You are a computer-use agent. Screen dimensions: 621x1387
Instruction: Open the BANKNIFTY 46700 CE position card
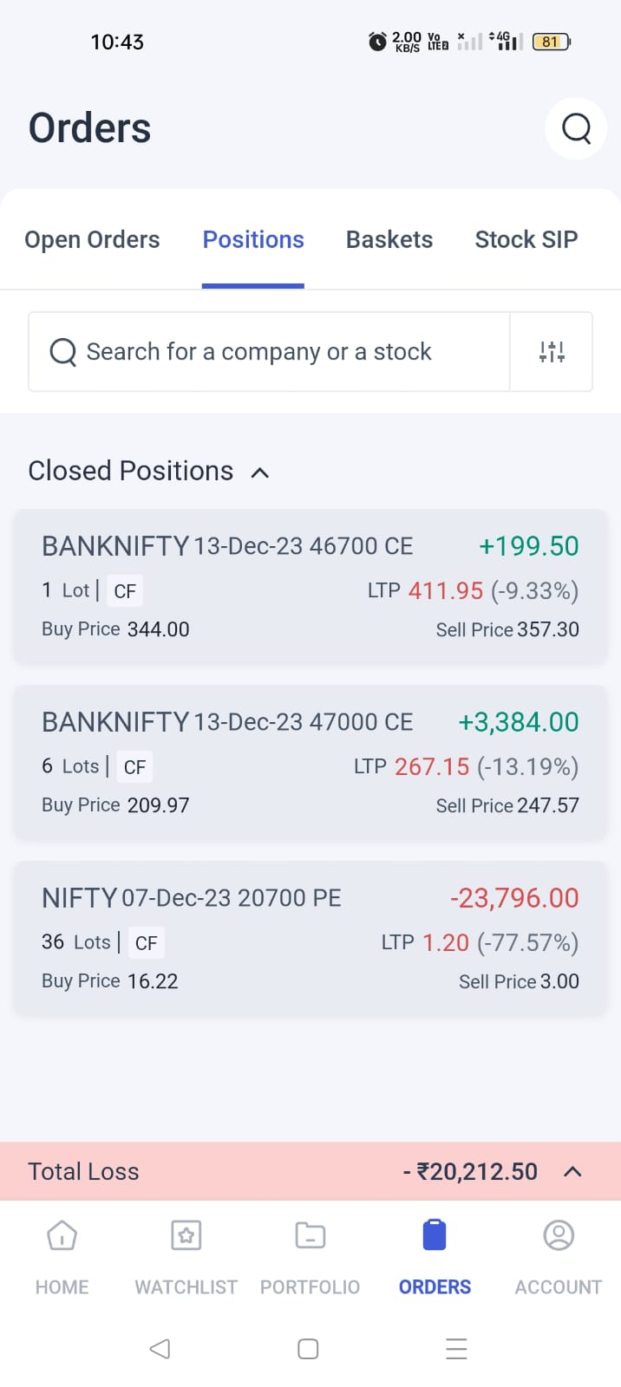[x=310, y=587]
